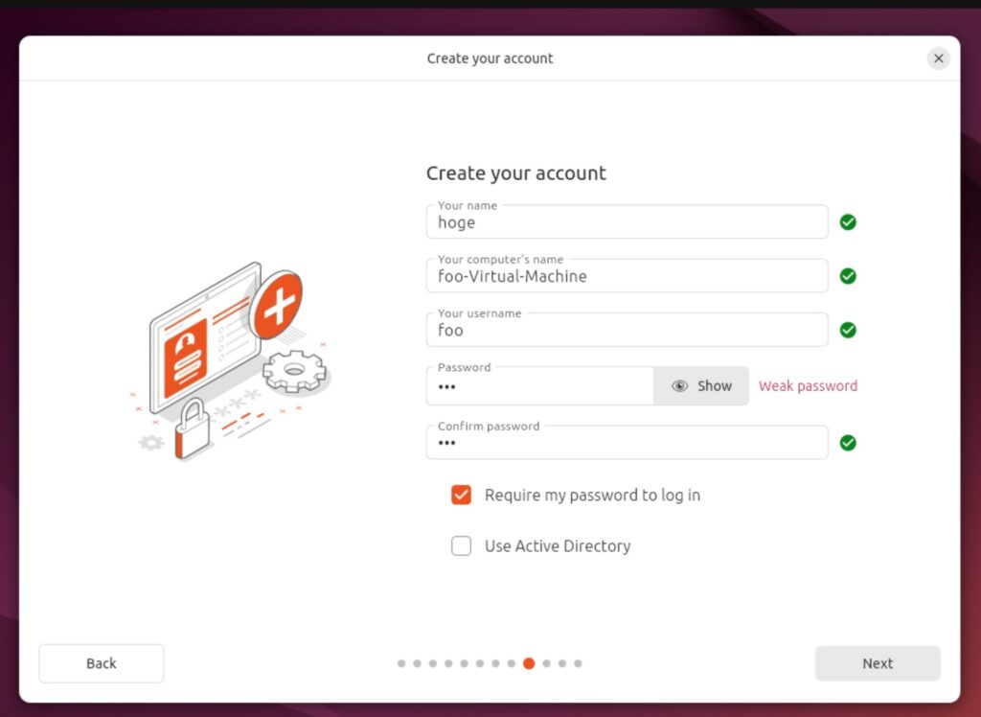Click the first page indicator dot
The image size is (981, 717).
401,663
